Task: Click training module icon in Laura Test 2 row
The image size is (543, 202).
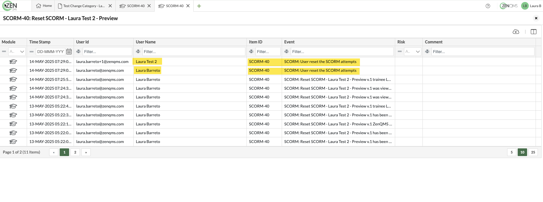Action: [13, 62]
